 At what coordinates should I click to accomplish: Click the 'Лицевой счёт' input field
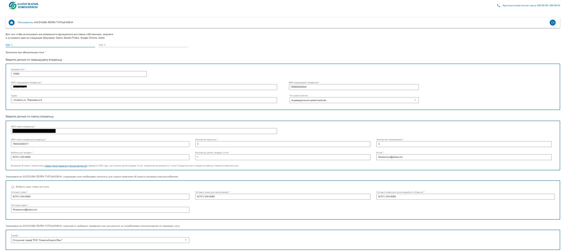tap(79, 74)
